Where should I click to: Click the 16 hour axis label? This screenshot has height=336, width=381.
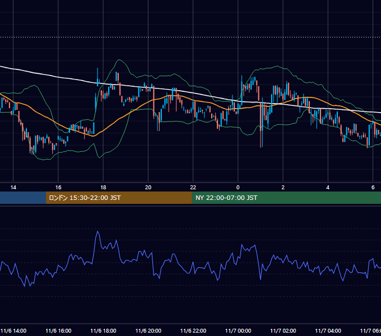58,188
